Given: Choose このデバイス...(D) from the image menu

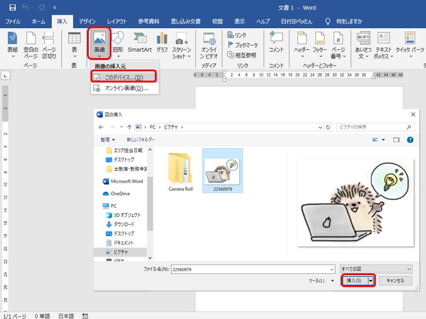Looking at the screenshot, I should click(124, 77).
